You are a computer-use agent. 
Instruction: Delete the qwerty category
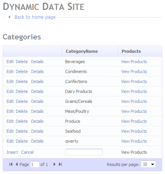point(22,141)
